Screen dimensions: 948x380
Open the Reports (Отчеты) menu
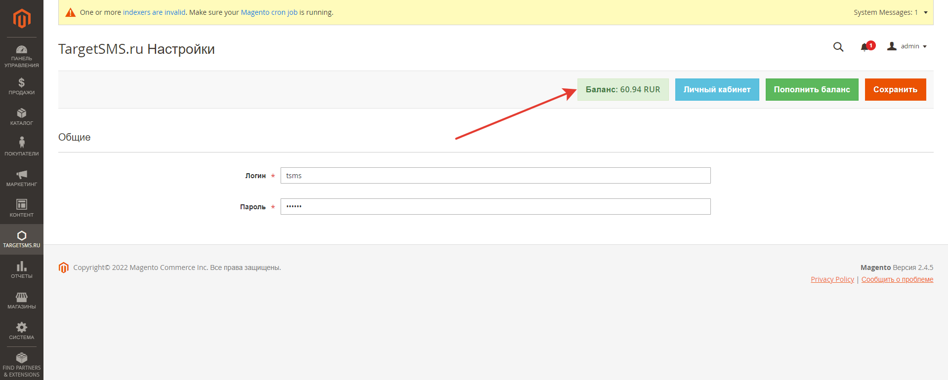click(22, 270)
